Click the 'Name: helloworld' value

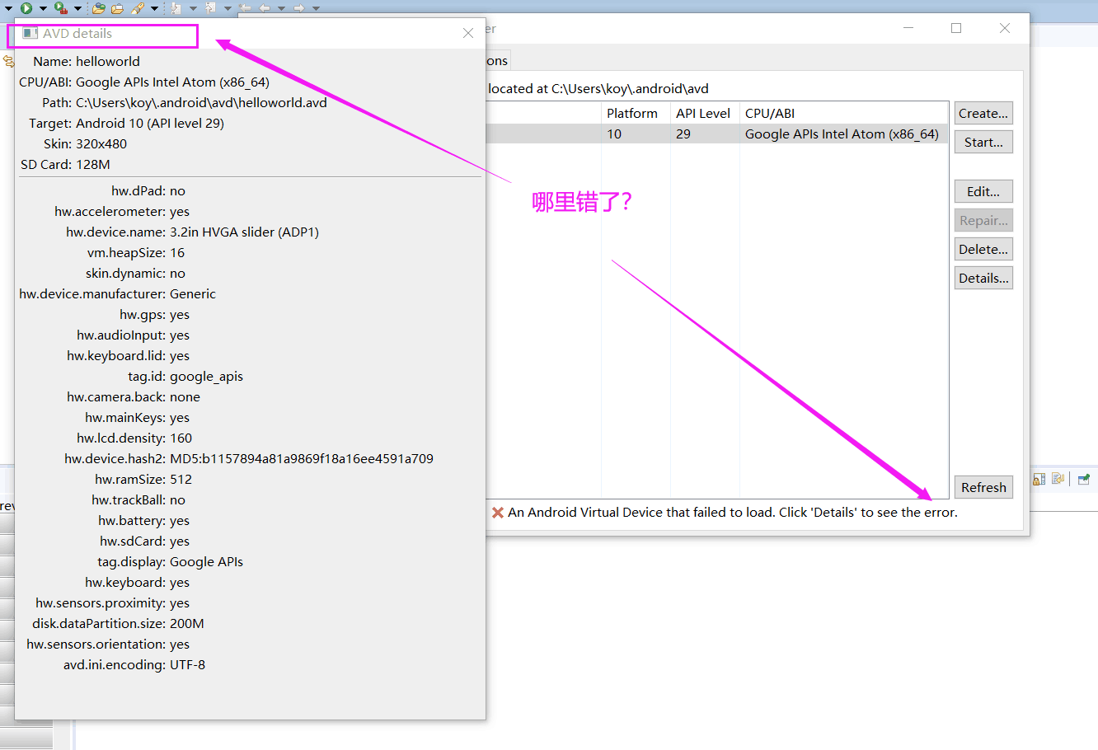(x=108, y=61)
